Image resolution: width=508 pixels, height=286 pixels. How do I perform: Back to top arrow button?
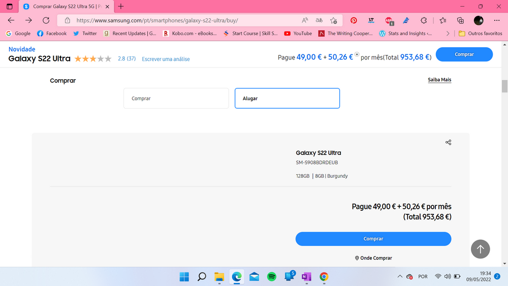click(x=480, y=249)
